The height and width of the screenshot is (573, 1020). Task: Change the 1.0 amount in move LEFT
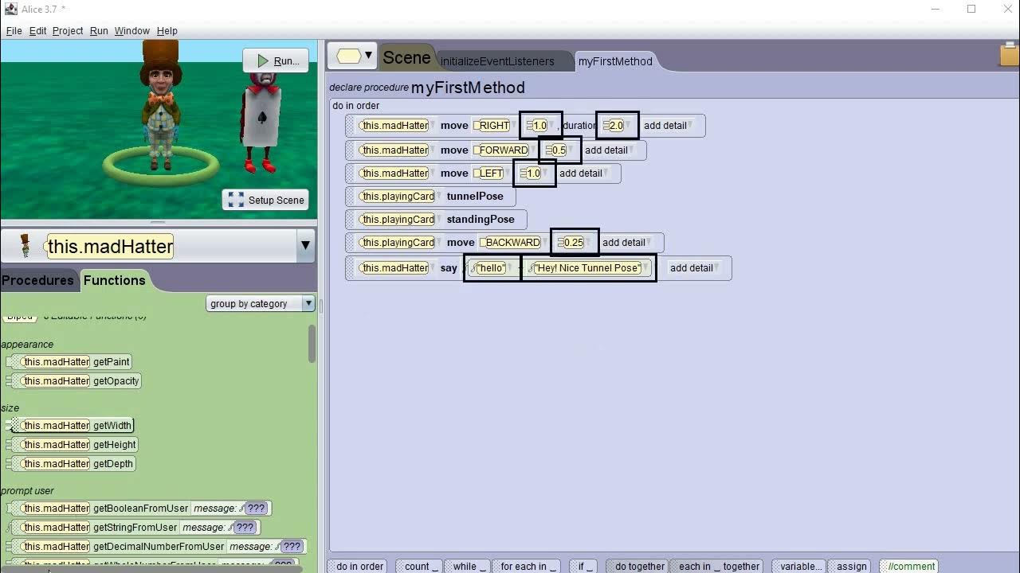coord(534,173)
